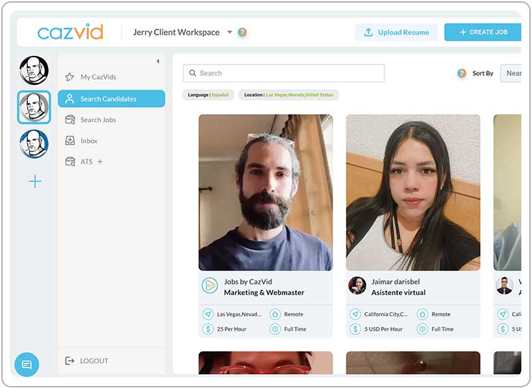Click the Jobs by CazVid name text
This screenshot has width=532, height=388.
point(248,282)
